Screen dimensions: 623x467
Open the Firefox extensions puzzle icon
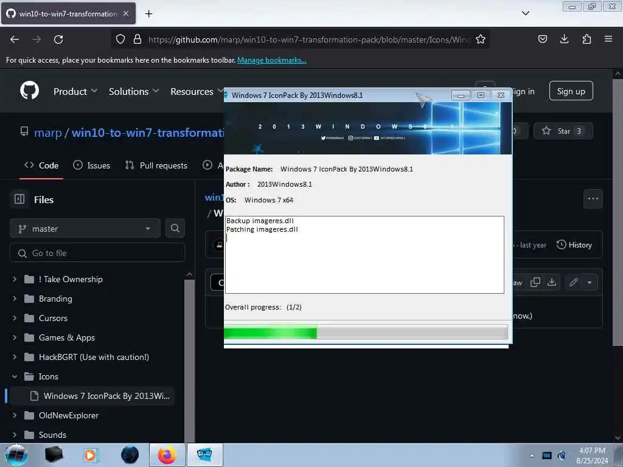[x=586, y=39]
